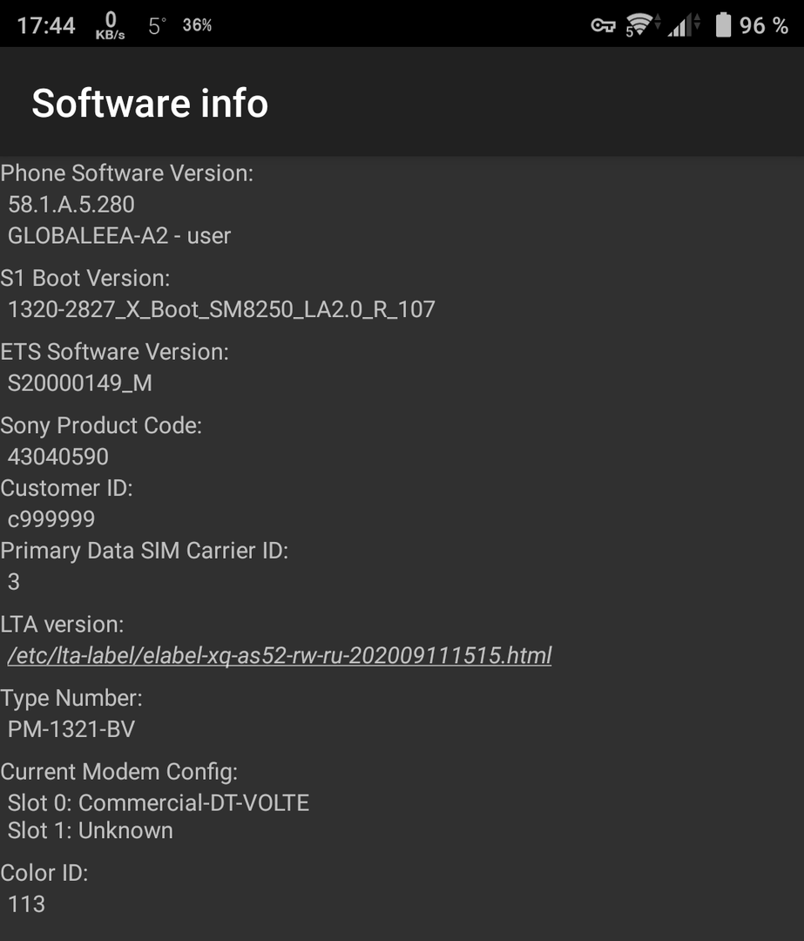Image resolution: width=804 pixels, height=941 pixels.
Task: Tap the 17:44 clock in status bar
Action: pyautogui.click(x=46, y=25)
